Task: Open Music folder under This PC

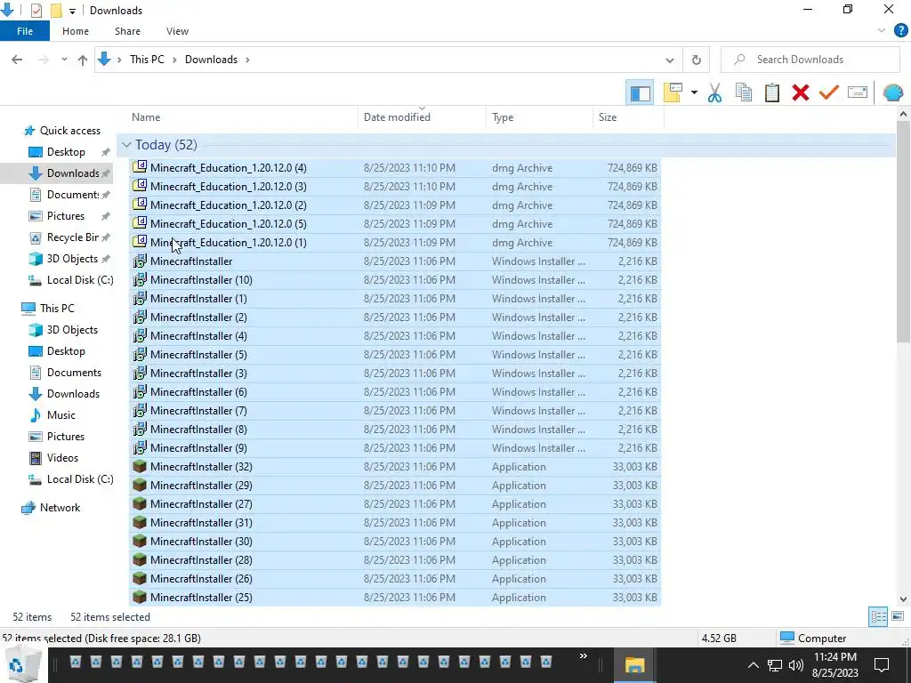Action: click(x=61, y=415)
